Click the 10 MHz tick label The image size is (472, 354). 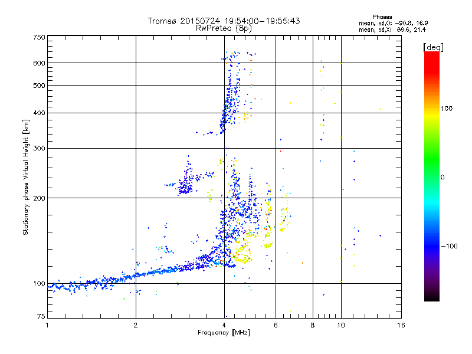pyautogui.click(x=341, y=325)
